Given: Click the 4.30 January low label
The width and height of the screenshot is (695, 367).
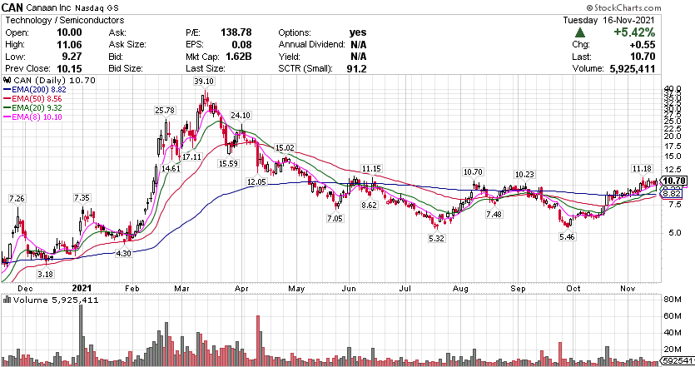Looking at the screenshot, I should (123, 254).
